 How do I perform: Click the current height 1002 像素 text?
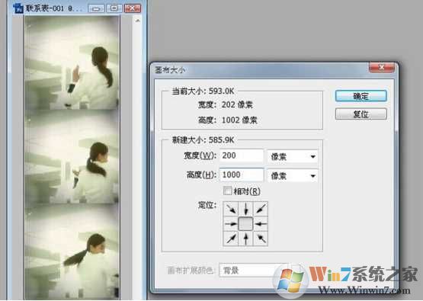[239, 120]
